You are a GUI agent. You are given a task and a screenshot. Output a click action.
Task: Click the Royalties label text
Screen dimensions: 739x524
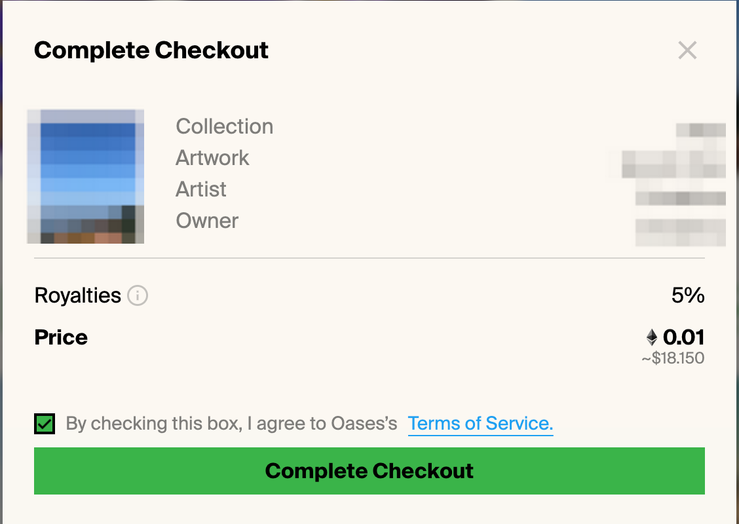pos(78,296)
